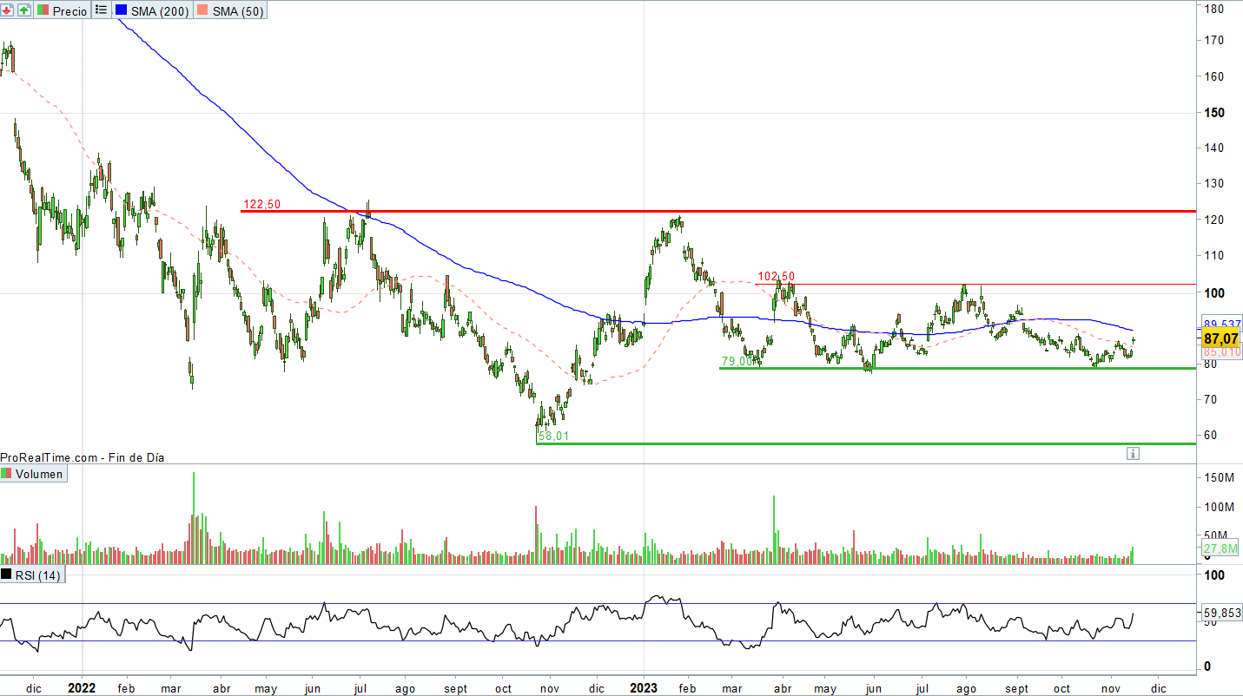
Task: Select the green 79,00 support line
Action: coord(955,368)
